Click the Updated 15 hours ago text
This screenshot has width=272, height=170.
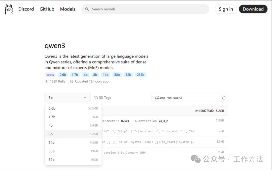coord(92,81)
